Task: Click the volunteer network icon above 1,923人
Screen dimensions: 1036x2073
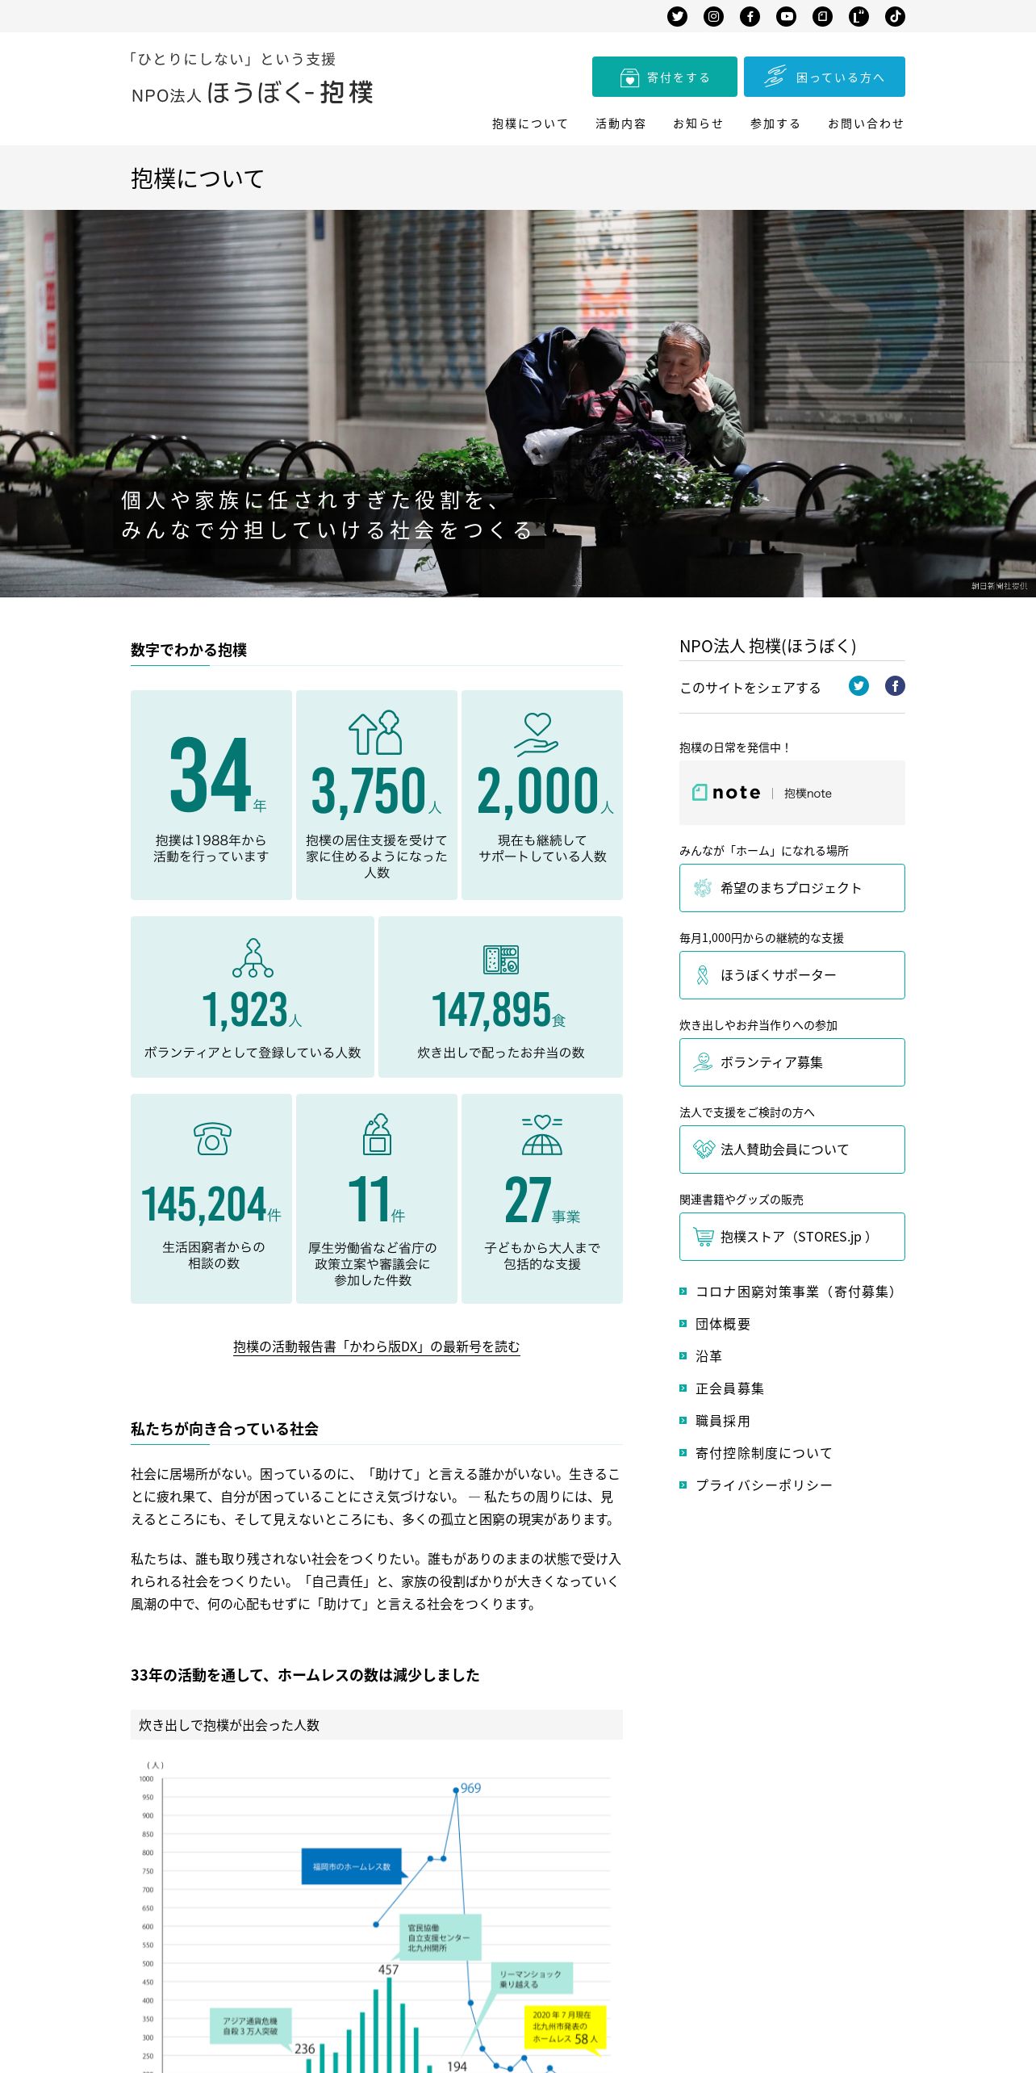Action: (x=253, y=958)
